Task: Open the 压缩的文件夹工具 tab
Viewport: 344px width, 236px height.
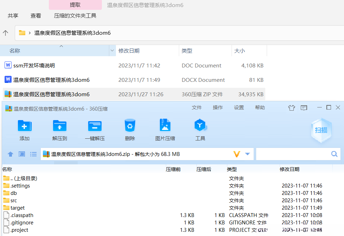Action: coord(75,15)
